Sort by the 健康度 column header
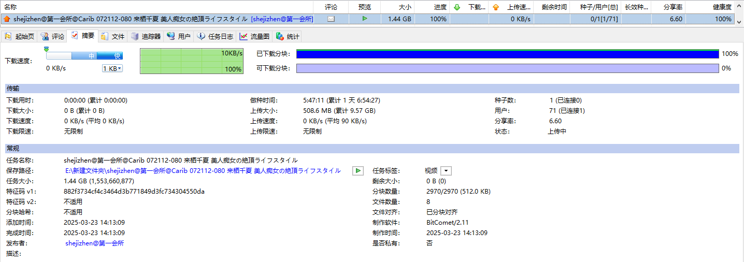 (710, 7)
